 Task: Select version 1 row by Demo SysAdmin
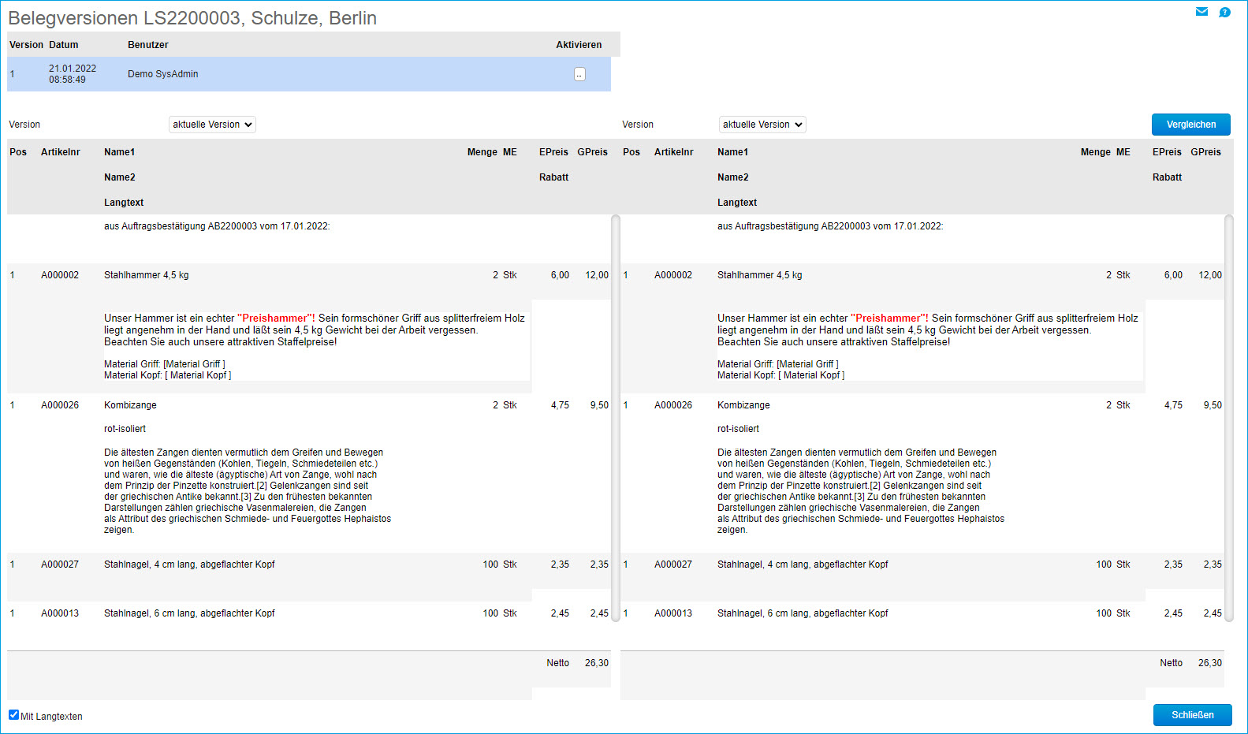162,74
